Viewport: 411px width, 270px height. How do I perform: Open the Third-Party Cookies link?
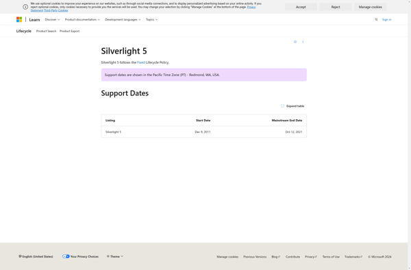coord(56,10)
